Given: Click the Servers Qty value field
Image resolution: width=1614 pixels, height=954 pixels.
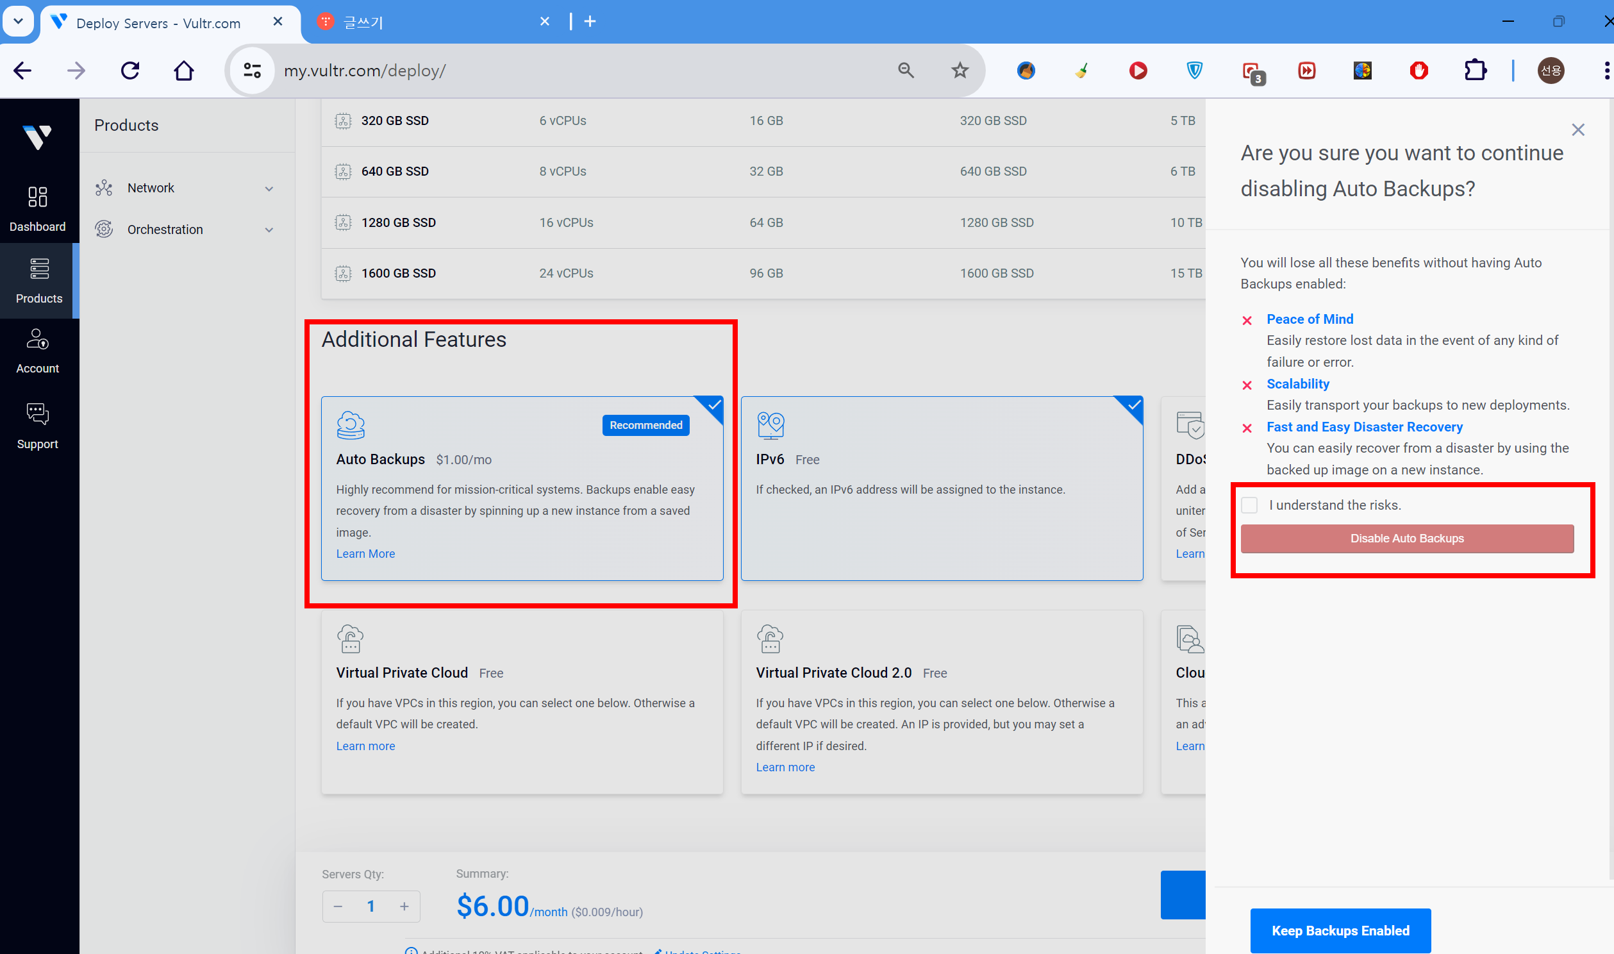Looking at the screenshot, I should coord(370,907).
